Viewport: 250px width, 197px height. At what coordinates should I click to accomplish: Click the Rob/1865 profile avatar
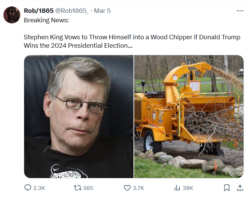(x=12, y=15)
